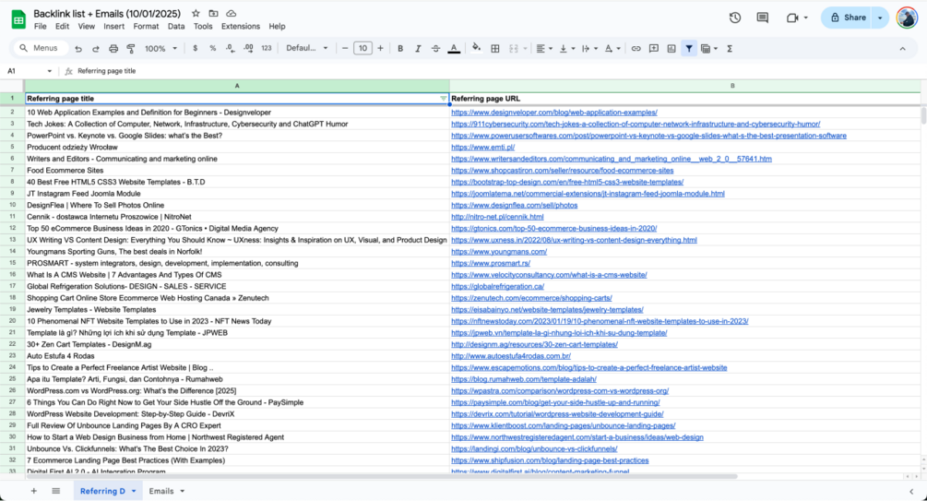Open the youngmans.com link
This screenshot has height=501, width=927.
point(498,251)
